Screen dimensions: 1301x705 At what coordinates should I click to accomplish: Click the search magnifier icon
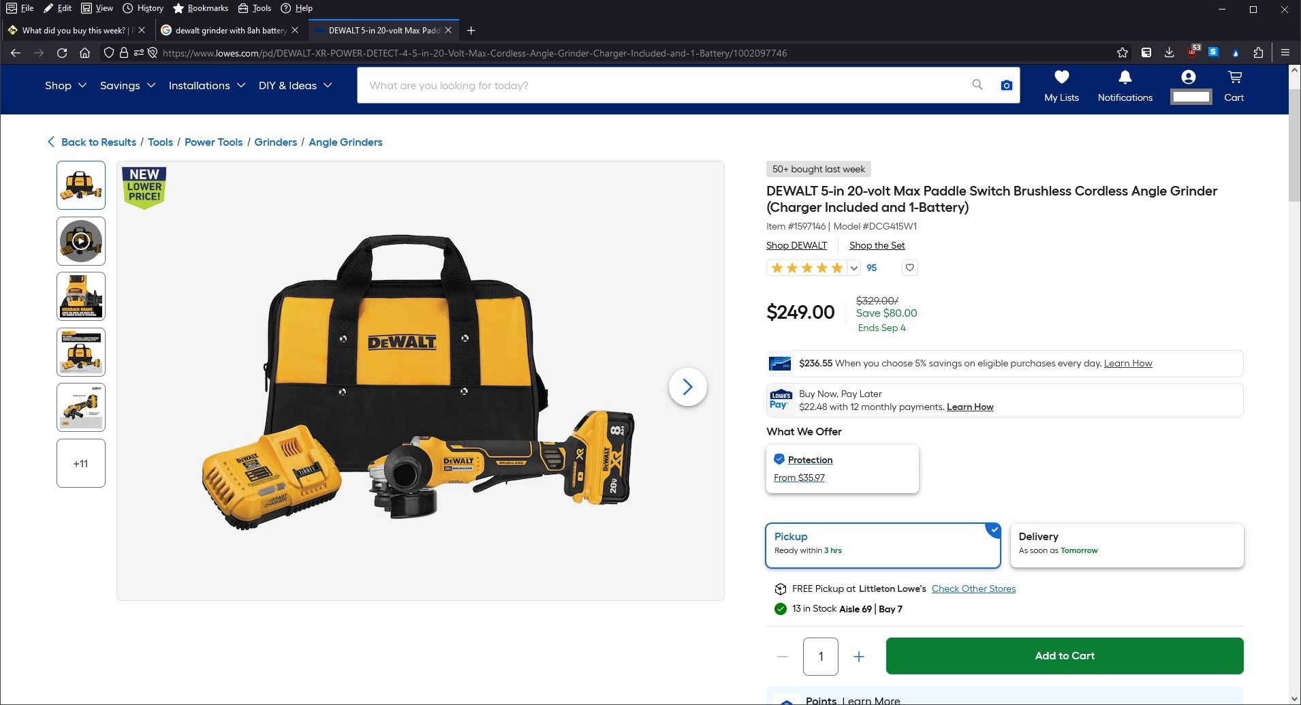tap(977, 85)
